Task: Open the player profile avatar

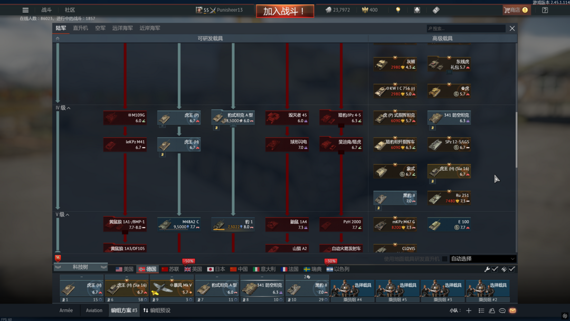Action: click(x=199, y=10)
